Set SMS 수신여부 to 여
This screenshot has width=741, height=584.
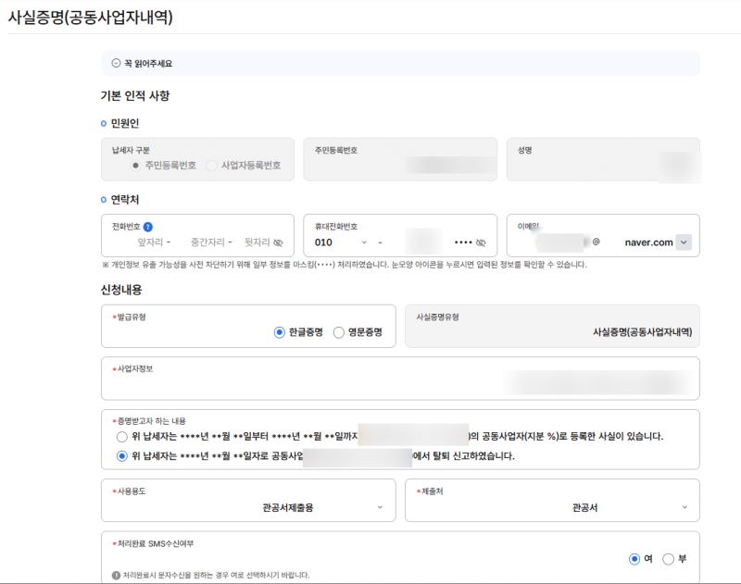click(634, 559)
